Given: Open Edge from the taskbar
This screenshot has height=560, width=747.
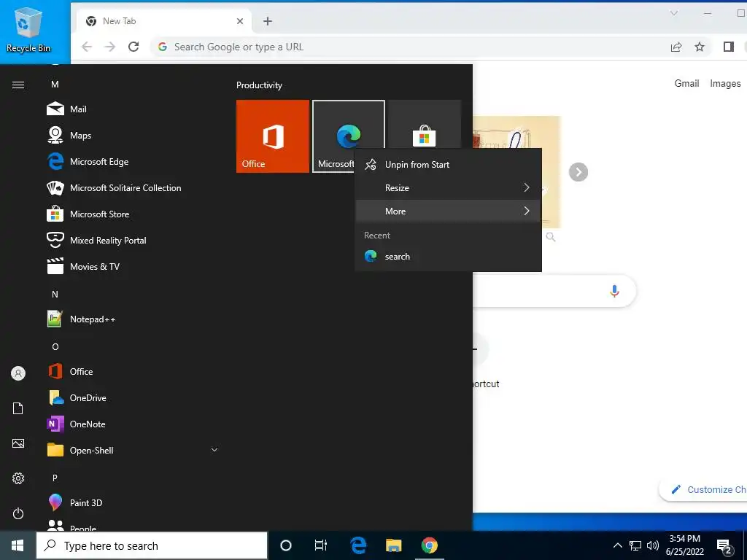Looking at the screenshot, I should [357, 545].
